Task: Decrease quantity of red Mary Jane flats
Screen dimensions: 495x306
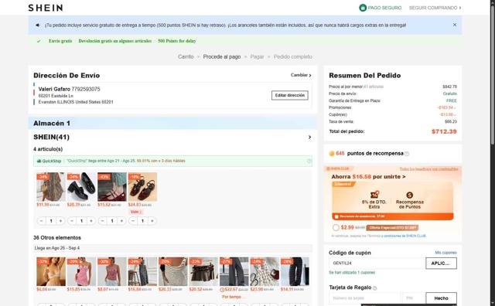Action: (x=103, y=221)
